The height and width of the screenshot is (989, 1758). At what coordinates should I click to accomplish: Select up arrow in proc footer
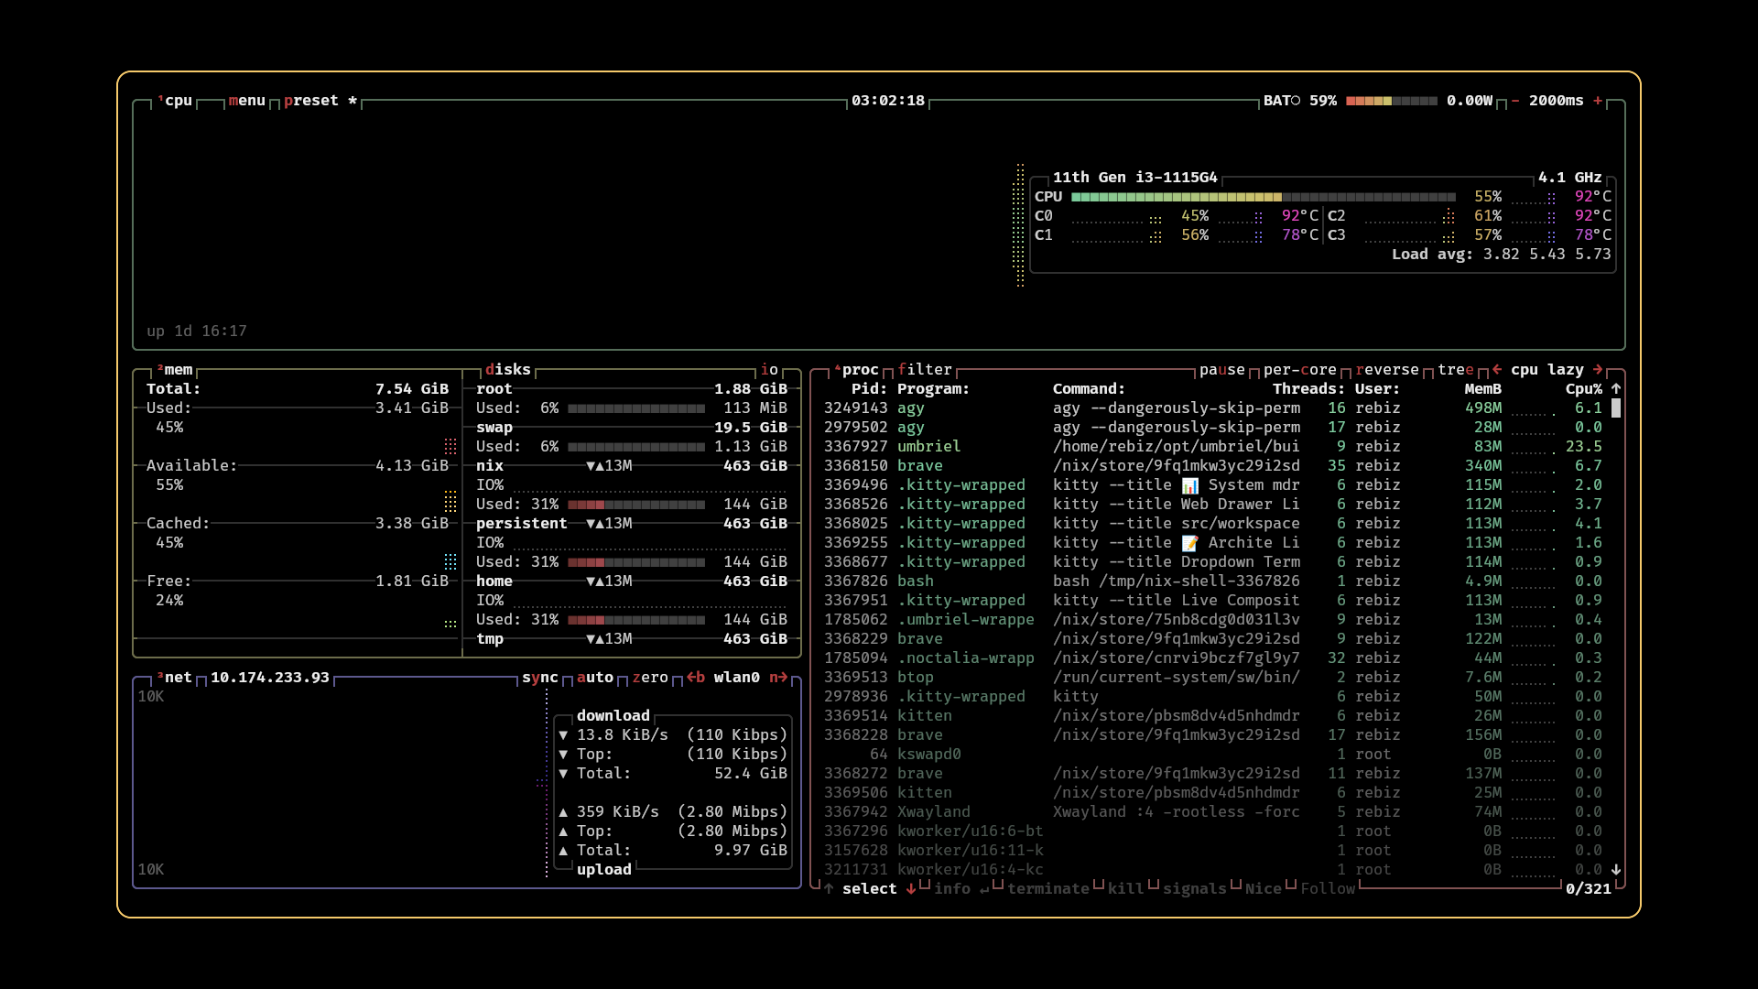point(829,889)
